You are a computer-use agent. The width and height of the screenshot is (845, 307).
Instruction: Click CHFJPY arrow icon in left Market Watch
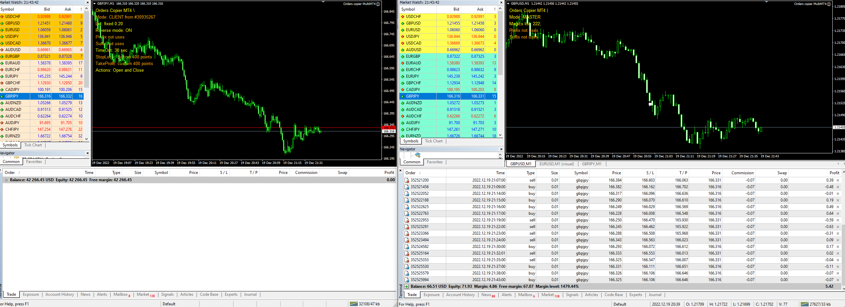[x=2, y=129]
